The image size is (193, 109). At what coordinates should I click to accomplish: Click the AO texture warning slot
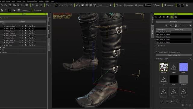[163, 79]
